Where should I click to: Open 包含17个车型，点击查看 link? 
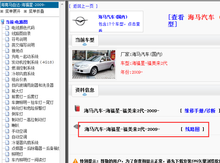[x=119, y=27]
